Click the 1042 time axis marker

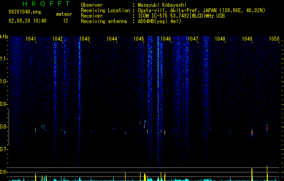click(57, 39)
